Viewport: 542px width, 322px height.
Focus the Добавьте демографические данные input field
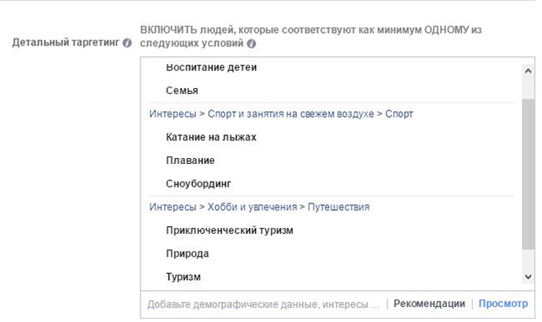coord(263,304)
